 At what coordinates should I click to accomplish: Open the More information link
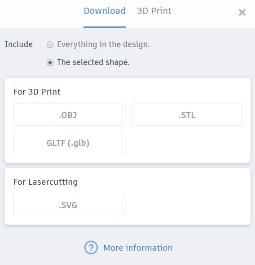[138, 248]
